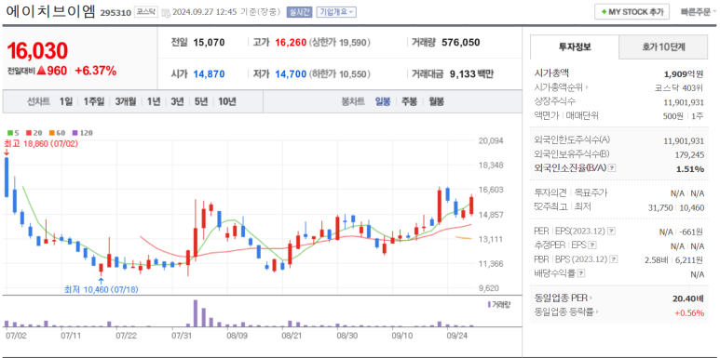
Task: Click the 실시간 realtime badge
Action: [299, 12]
